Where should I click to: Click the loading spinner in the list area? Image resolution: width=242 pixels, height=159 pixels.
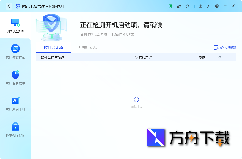point(137,100)
